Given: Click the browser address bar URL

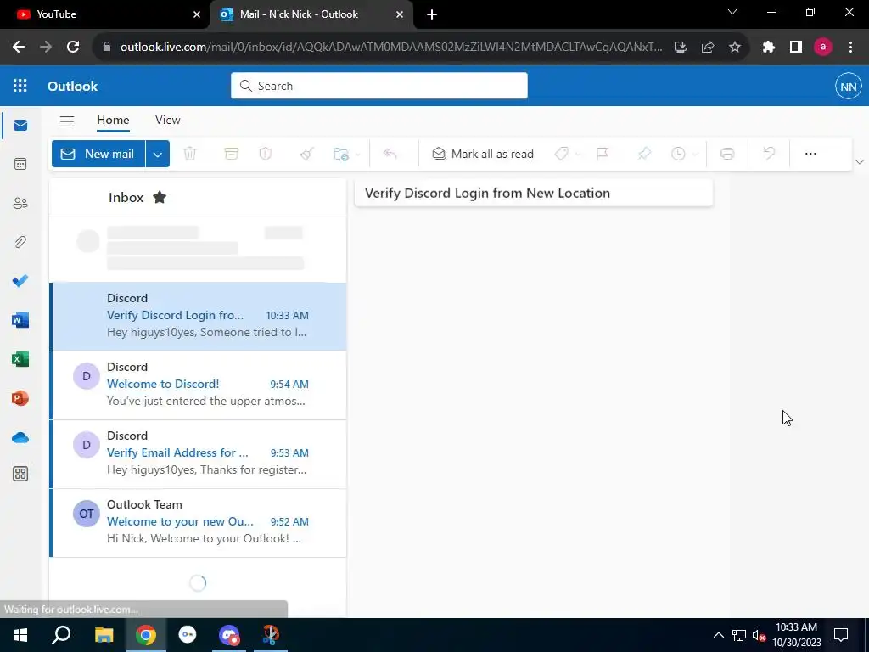Looking at the screenshot, I should [390, 48].
